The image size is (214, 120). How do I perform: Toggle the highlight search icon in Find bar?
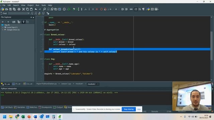(39, 13)
